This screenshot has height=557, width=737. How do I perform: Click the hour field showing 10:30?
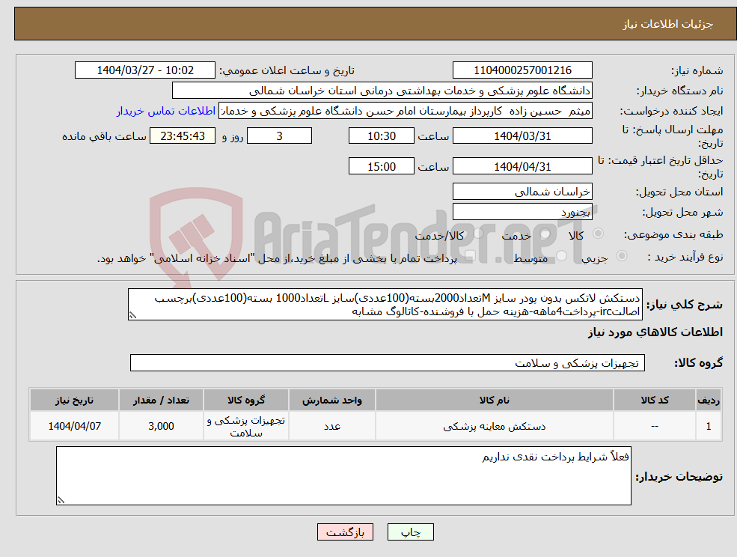(x=381, y=136)
